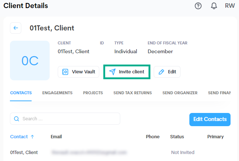Click the Invite client button
This screenshot has width=239, height=161.
point(127,72)
